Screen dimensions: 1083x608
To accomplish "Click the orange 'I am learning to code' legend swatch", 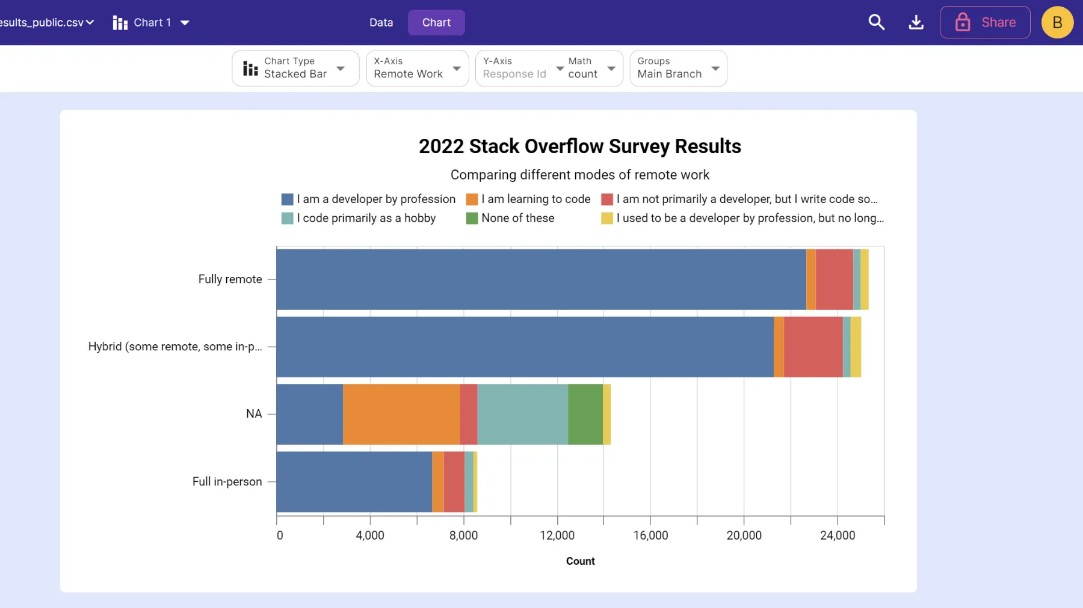I will [x=472, y=199].
